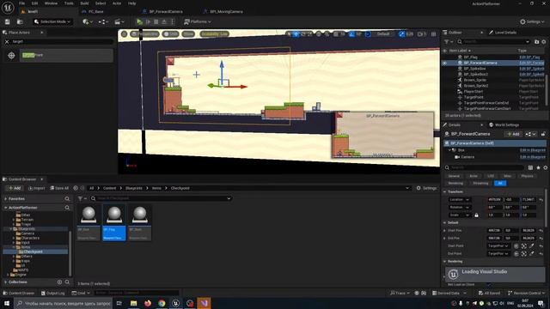
Task: Click the Add button in Content Browser
Action: tap(15, 189)
